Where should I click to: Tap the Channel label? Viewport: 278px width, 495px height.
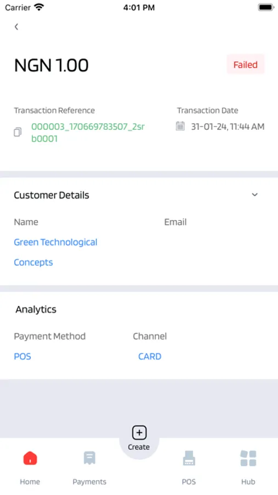tap(150, 336)
